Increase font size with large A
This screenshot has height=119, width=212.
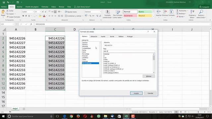click(43, 12)
